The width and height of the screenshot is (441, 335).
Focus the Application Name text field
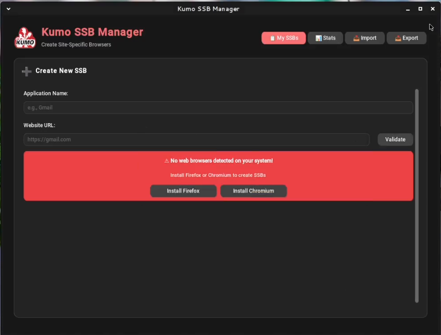tap(218, 107)
